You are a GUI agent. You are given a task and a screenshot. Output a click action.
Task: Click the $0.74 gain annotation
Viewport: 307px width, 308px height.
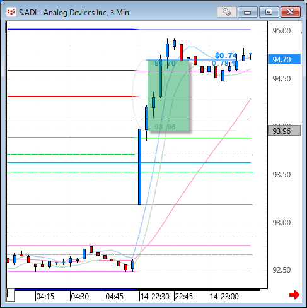pyautogui.click(x=226, y=56)
